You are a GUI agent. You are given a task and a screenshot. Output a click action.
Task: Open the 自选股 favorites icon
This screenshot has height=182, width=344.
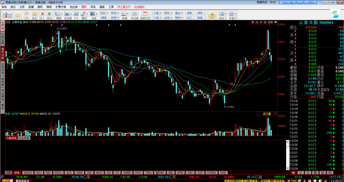[x=67, y=14]
